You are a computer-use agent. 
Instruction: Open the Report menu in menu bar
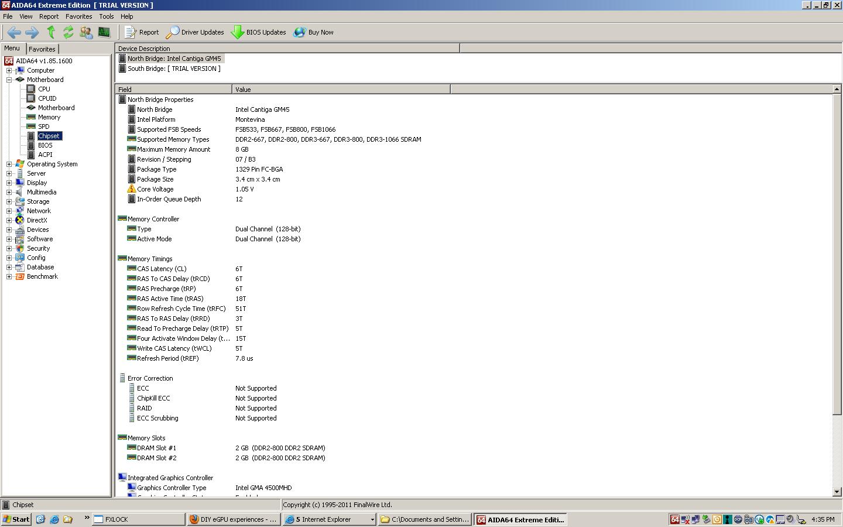(49, 16)
